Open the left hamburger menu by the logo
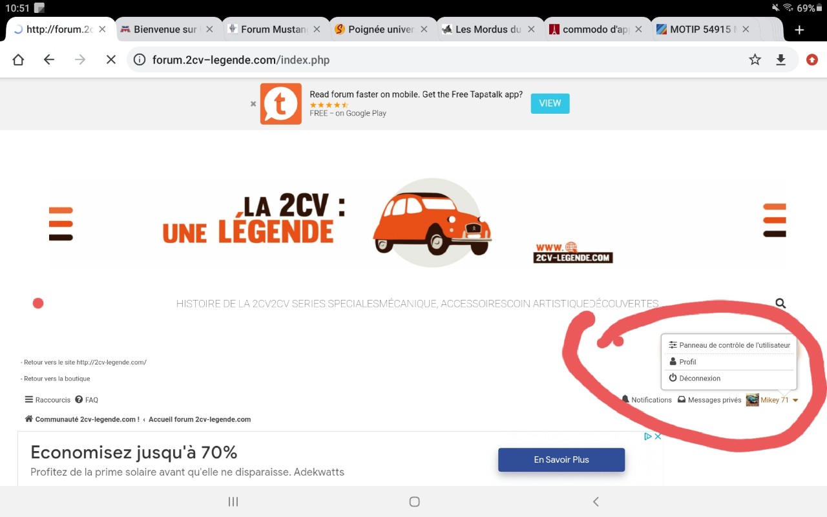Image resolution: width=827 pixels, height=517 pixels. tap(61, 224)
